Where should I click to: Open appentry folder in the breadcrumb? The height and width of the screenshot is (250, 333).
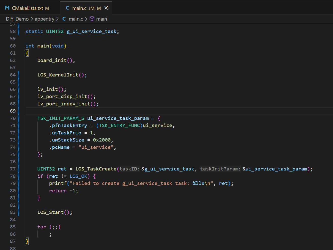44,19
